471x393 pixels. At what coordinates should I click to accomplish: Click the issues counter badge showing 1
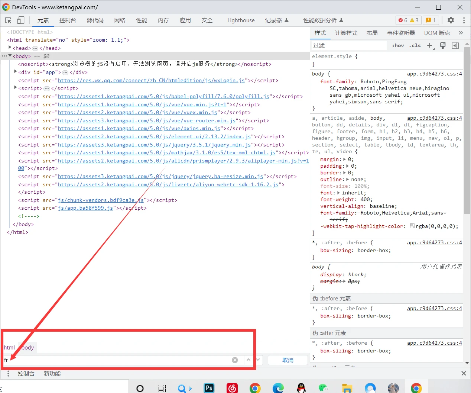(x=431, y=20)
